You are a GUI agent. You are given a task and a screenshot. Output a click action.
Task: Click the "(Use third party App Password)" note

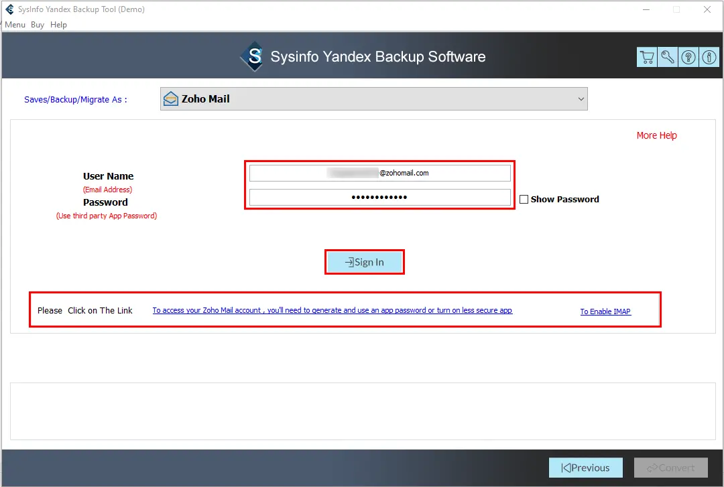[107, 216]
